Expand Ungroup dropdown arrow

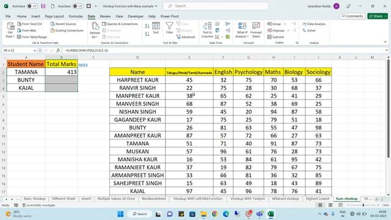(288, 31)
